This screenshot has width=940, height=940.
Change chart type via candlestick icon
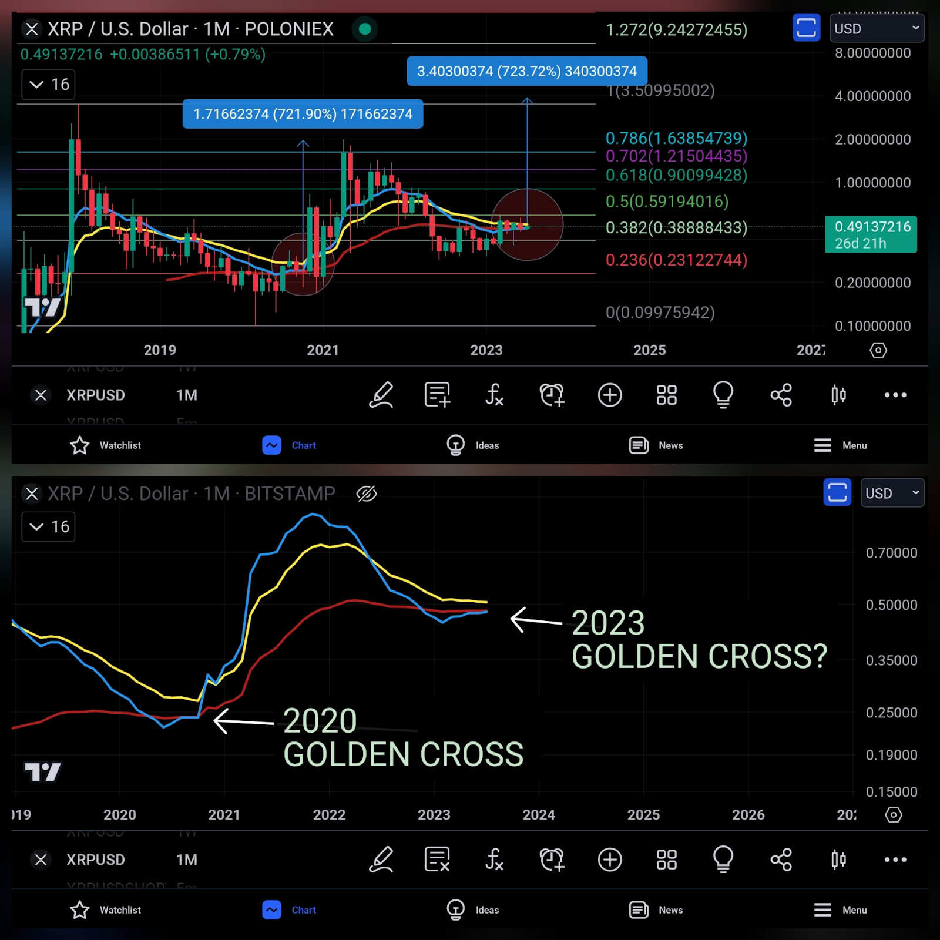click(838, 395)
